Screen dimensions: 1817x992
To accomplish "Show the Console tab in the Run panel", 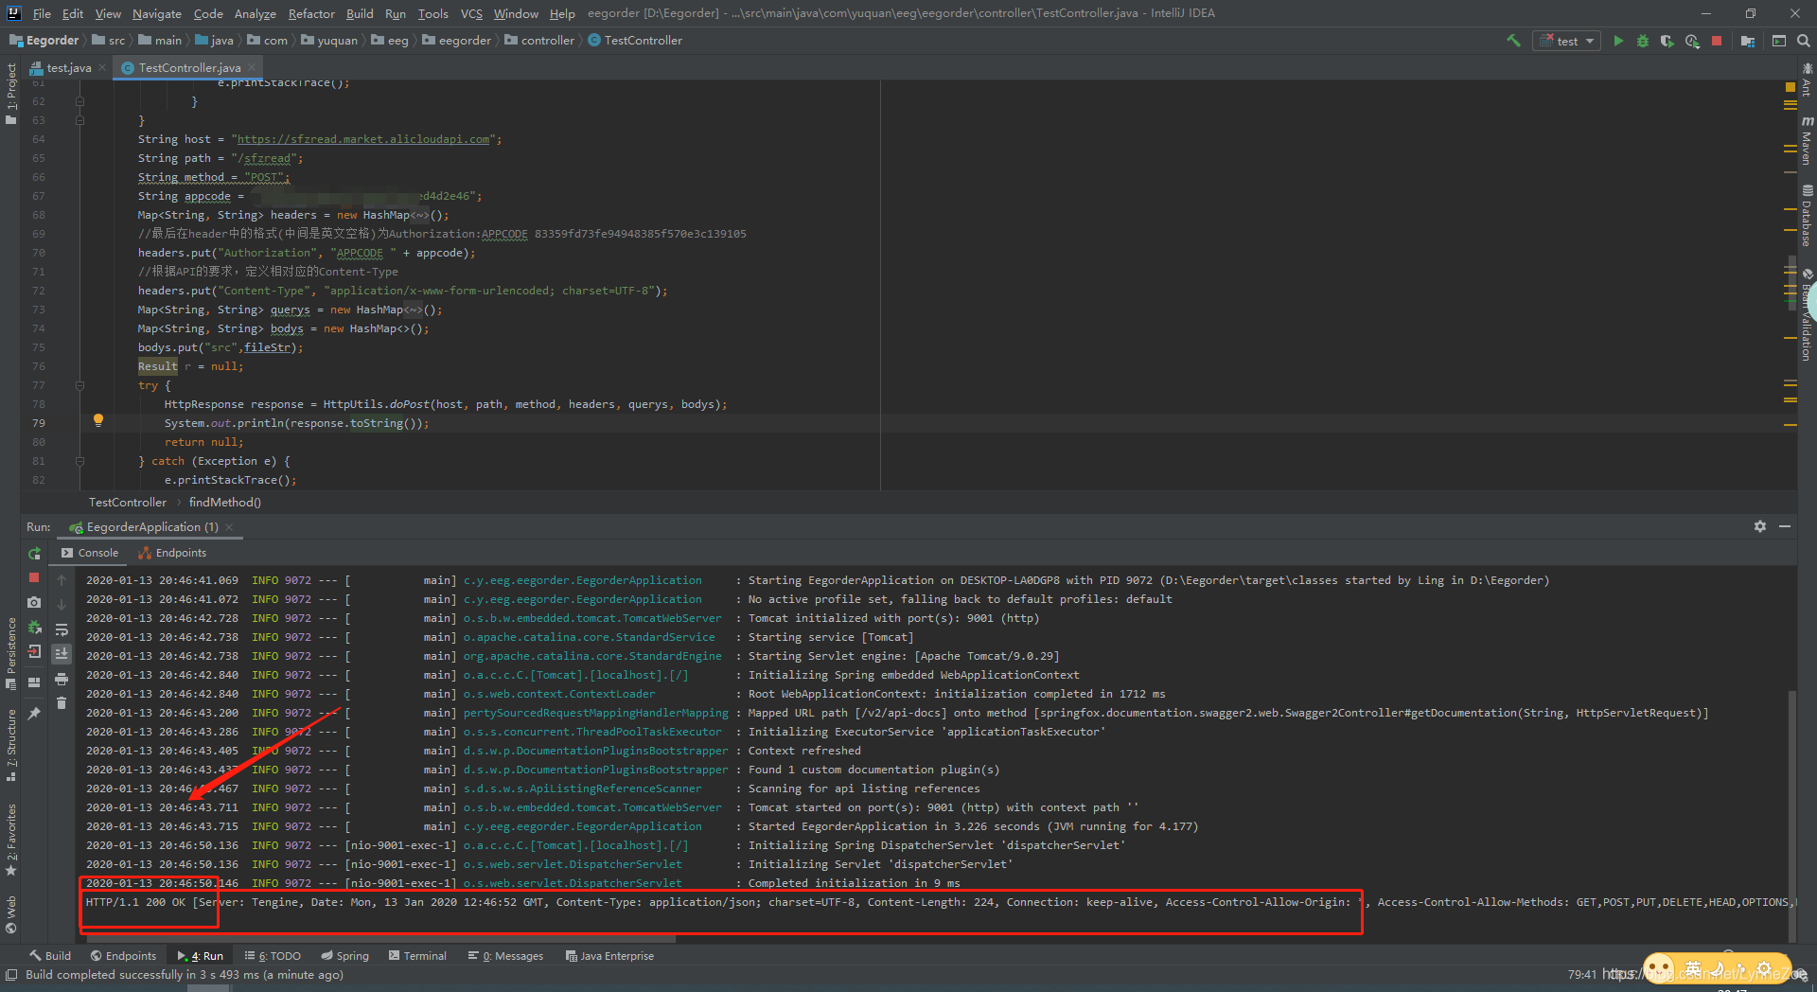I will coord(90,553).
